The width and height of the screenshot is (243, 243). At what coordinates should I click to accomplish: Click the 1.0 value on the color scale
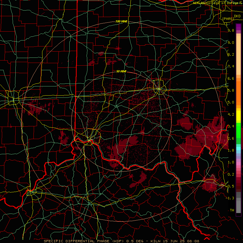(231, 162)
